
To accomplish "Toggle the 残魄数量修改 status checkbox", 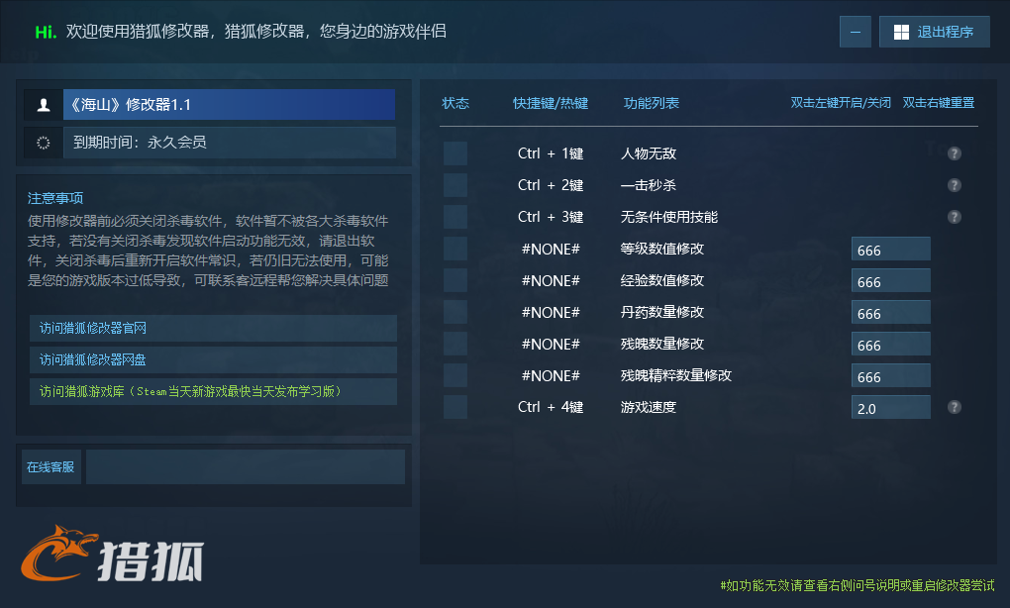I will pyautogui.click(x=455, y=344).
